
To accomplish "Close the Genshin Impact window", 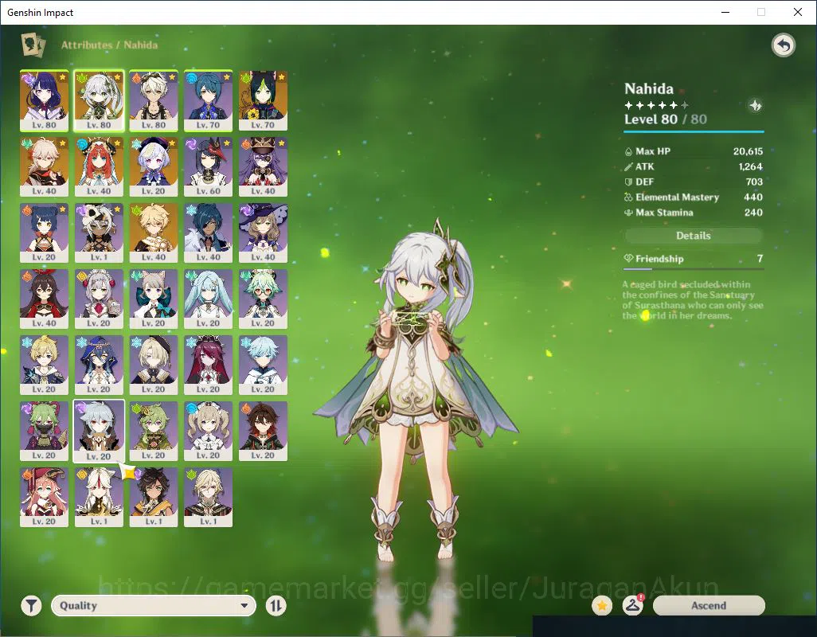I will [x=798, y=12].
